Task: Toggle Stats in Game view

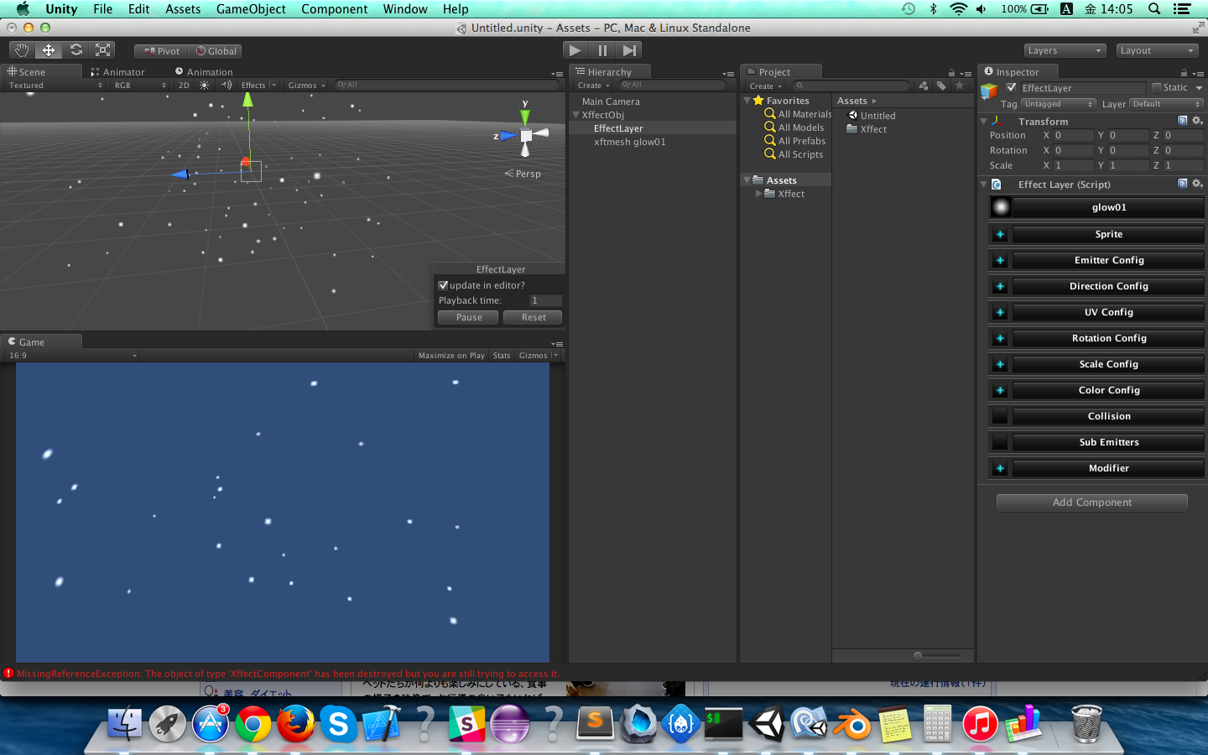Action: pyautogui.click(x=502, y=356)
